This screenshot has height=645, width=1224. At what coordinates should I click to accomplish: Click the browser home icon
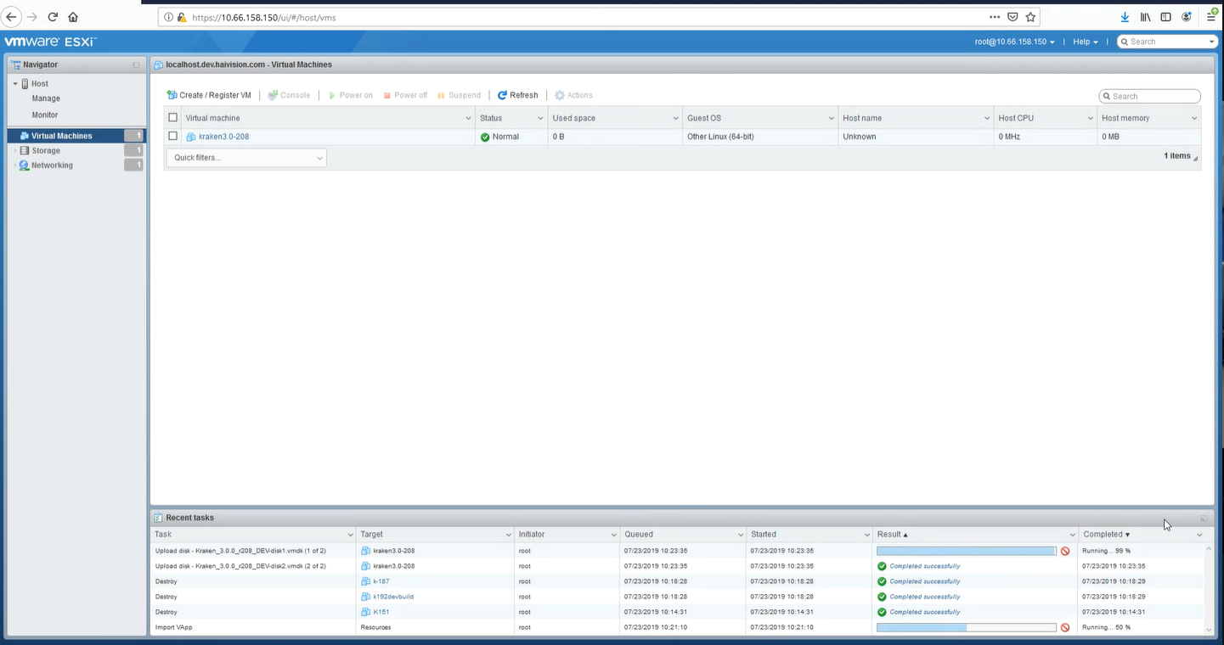(x=73, y=17)
